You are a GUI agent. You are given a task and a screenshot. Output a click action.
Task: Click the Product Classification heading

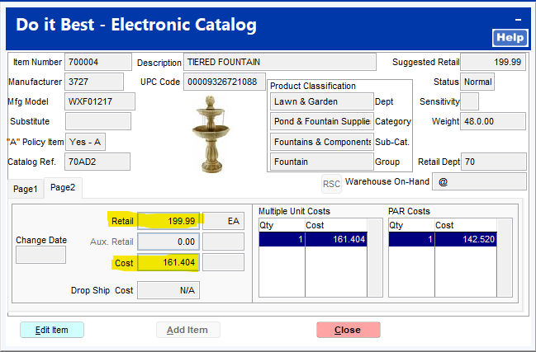pos(313,86)
